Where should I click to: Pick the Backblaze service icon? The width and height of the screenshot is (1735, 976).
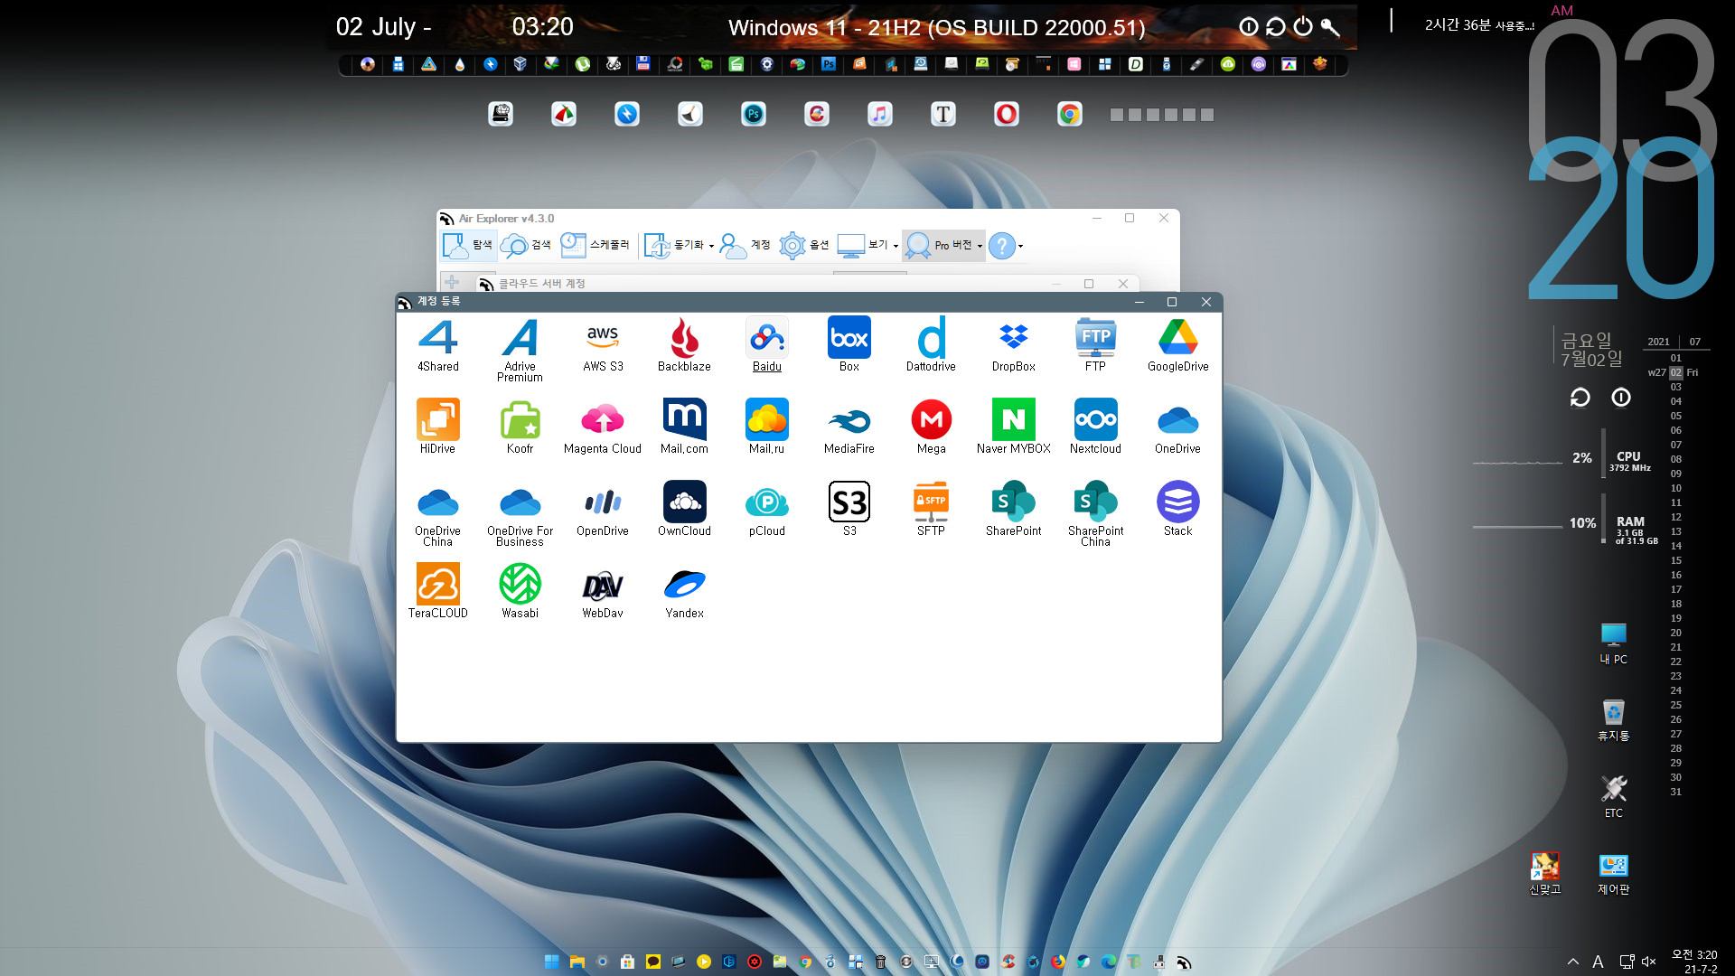(684, 344)
